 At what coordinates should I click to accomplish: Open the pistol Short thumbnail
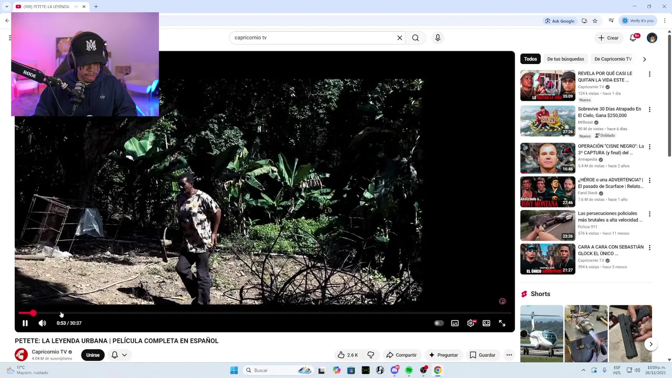[x=630, y=334]
